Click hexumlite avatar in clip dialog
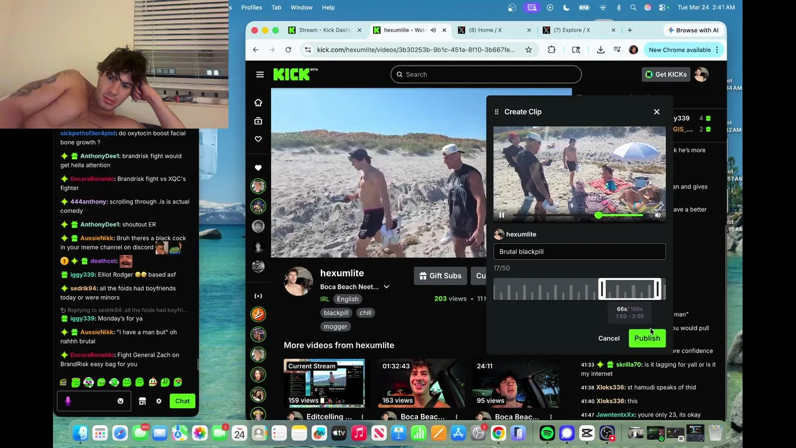 tap(498, 235)
